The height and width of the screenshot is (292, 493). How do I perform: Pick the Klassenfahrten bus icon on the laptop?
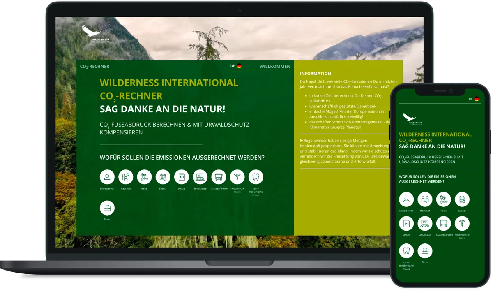click(219, 177)
